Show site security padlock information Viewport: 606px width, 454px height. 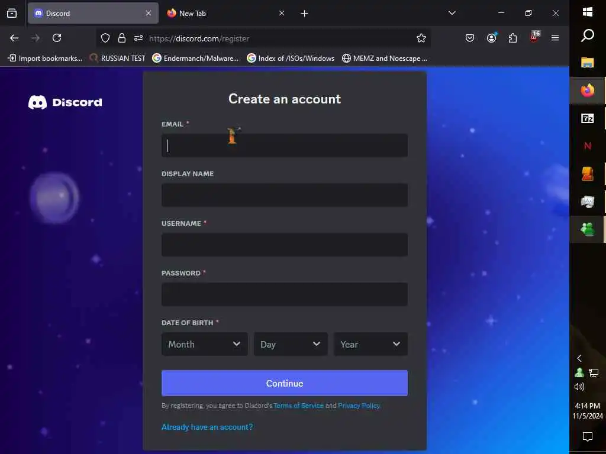pyautogui.click(x=122, y=38)
